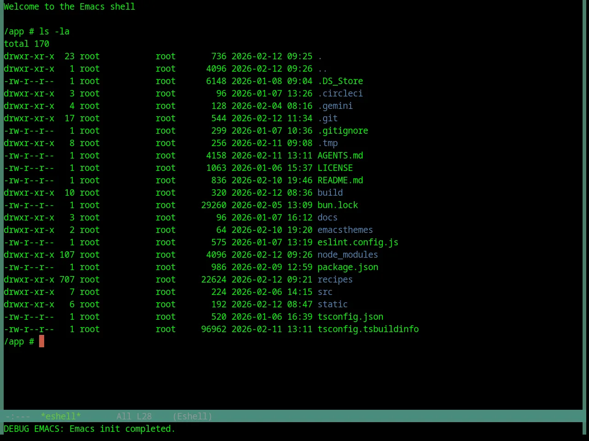Open the build directory entry

330,192
